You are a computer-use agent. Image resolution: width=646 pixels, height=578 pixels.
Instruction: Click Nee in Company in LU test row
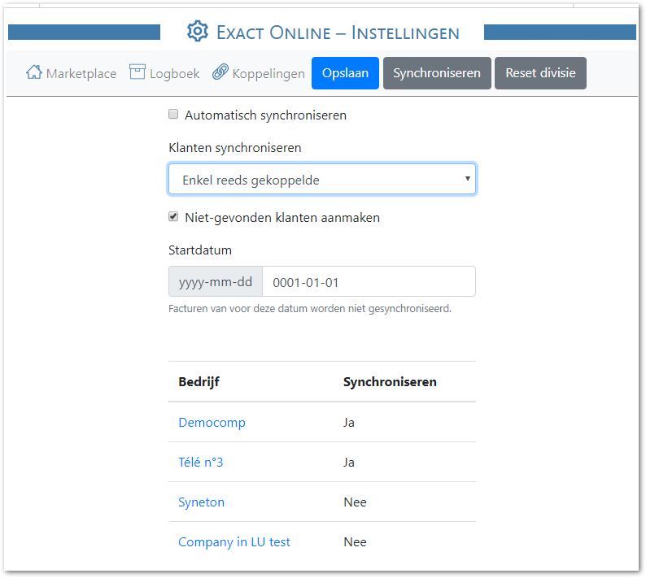pyautogui.click(x=355, y=542)
